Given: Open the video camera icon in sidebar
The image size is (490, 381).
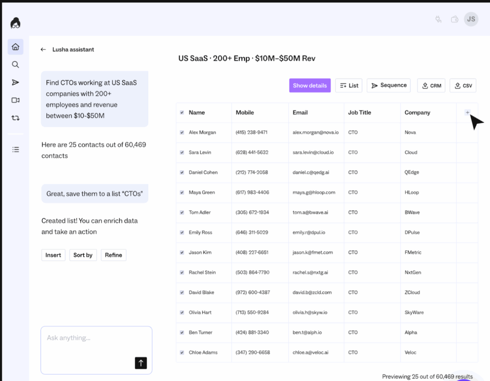Looking at the screenshot, I should tap(15, 100).
